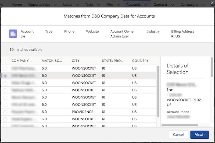Select the first radio button in WOONSOCKET list
The image size is (215, 143).
pyautogui.click(x=5, y=69)
